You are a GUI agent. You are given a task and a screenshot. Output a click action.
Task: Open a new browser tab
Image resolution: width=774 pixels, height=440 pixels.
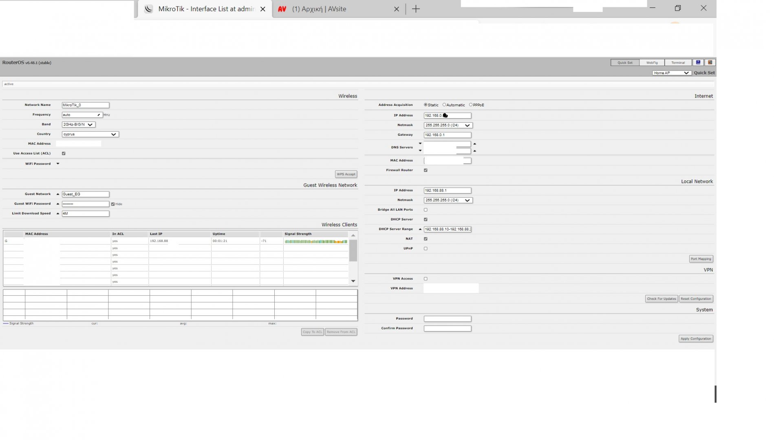click(x=416, y=9)
